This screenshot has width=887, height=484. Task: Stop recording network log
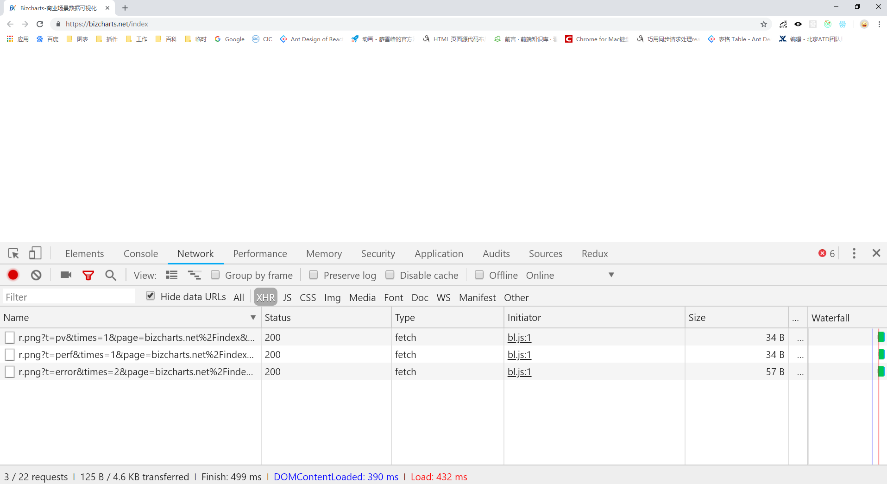point(13,275)
